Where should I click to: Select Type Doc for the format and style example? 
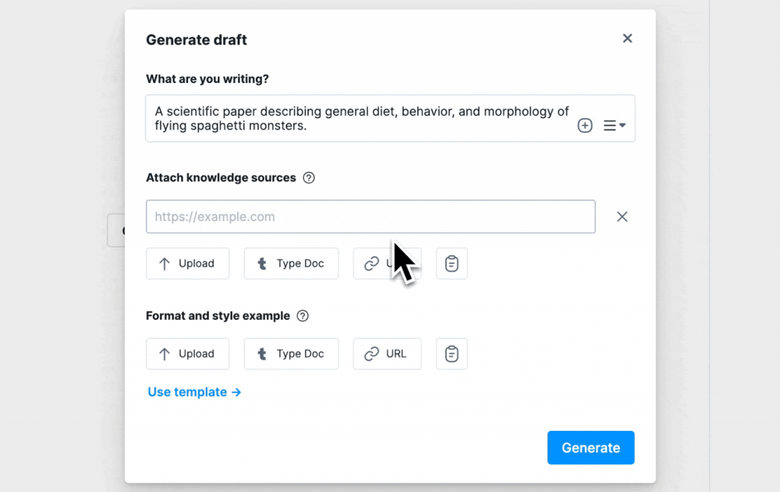291,353
